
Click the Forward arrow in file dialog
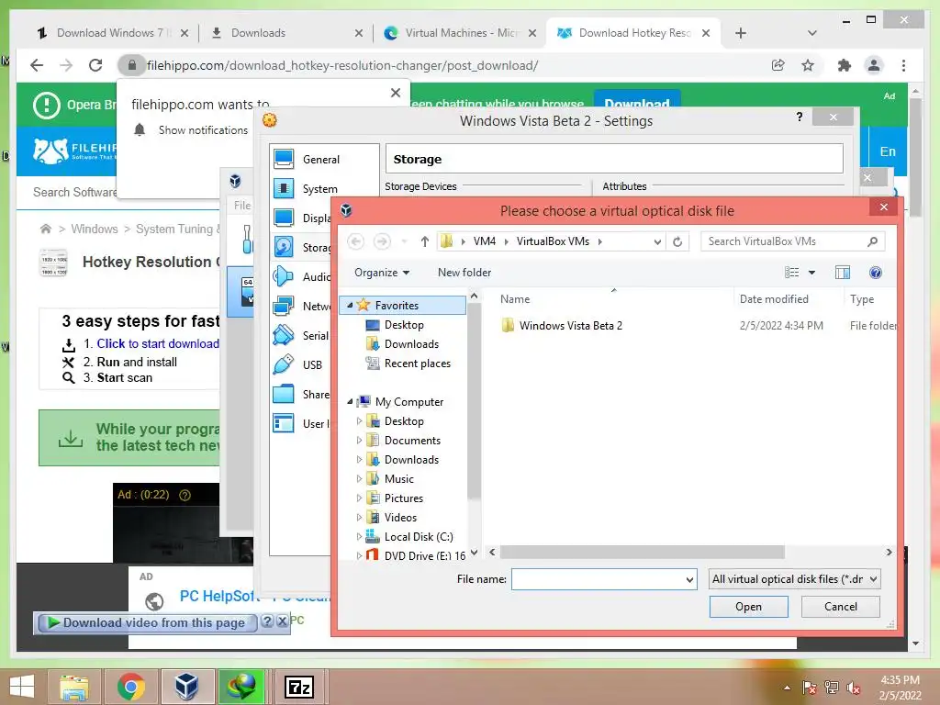382,241
